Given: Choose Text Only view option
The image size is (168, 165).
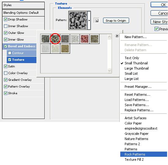Looking at the screenshot, I should click(x=132, y=58).
